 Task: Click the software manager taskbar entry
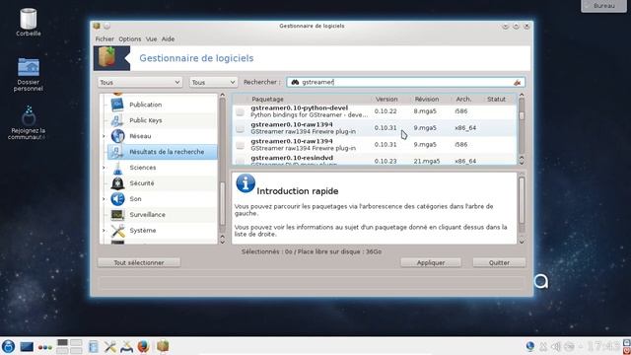click(x=163, y=346)
